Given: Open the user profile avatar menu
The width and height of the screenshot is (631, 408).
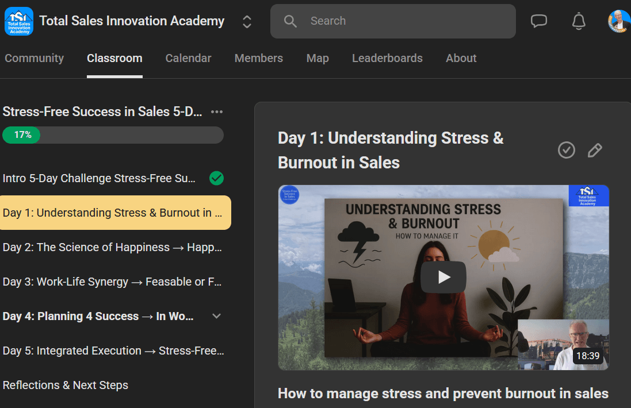Looking at the screenshot, I should click(619, 21).
